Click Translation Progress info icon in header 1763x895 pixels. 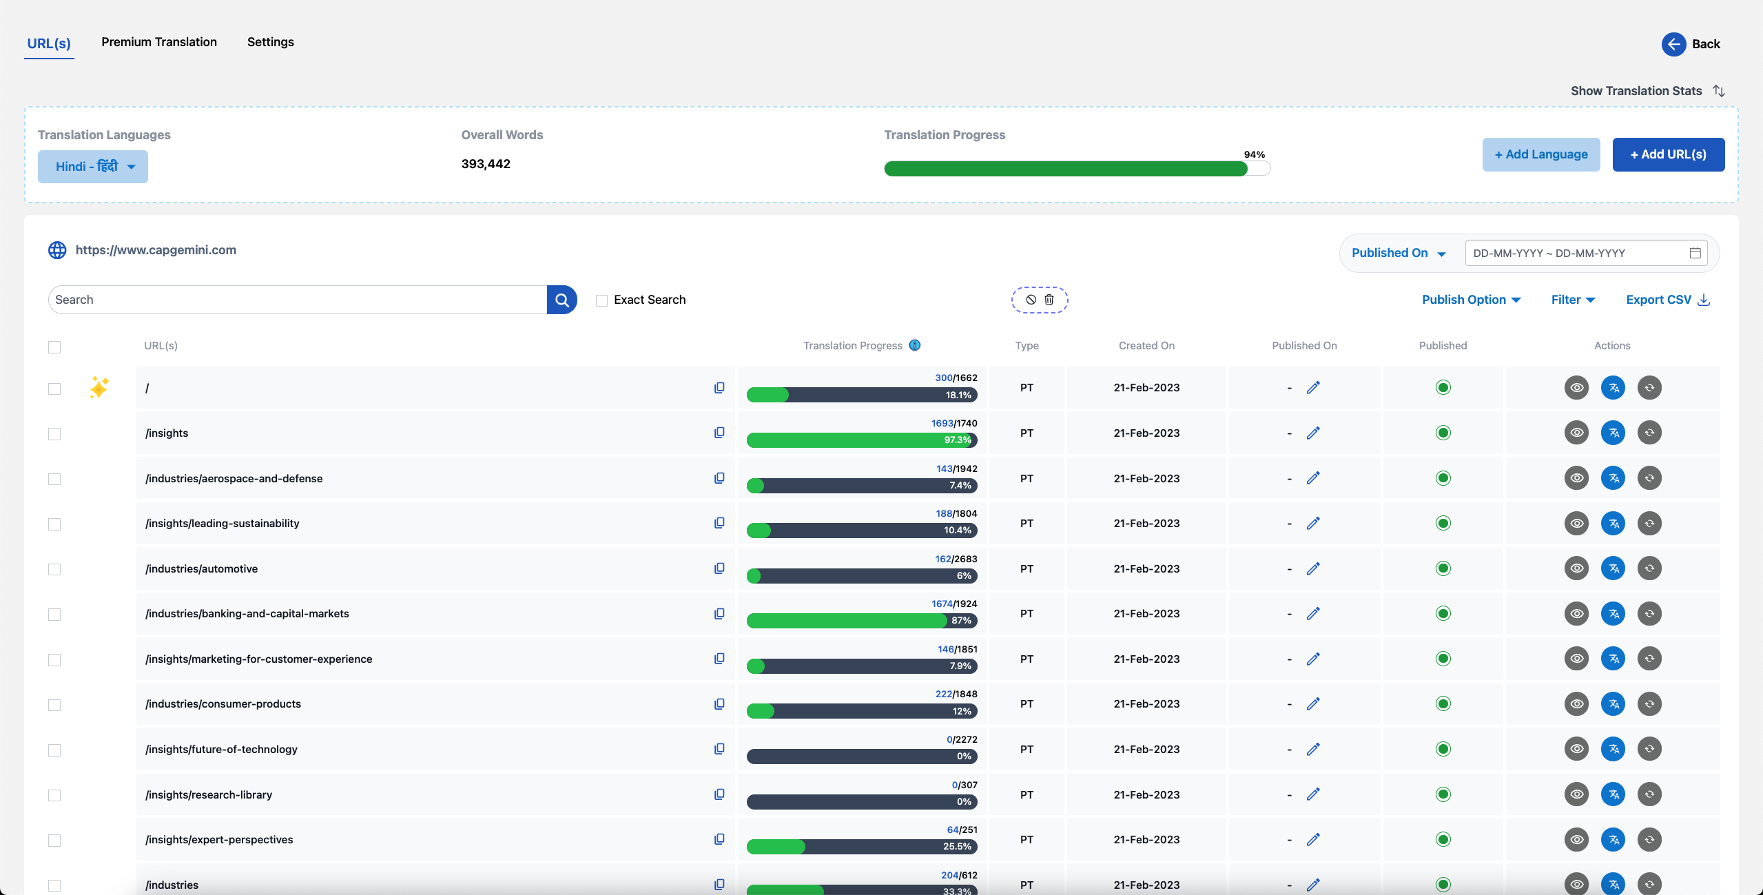click(x=915, y=345)
